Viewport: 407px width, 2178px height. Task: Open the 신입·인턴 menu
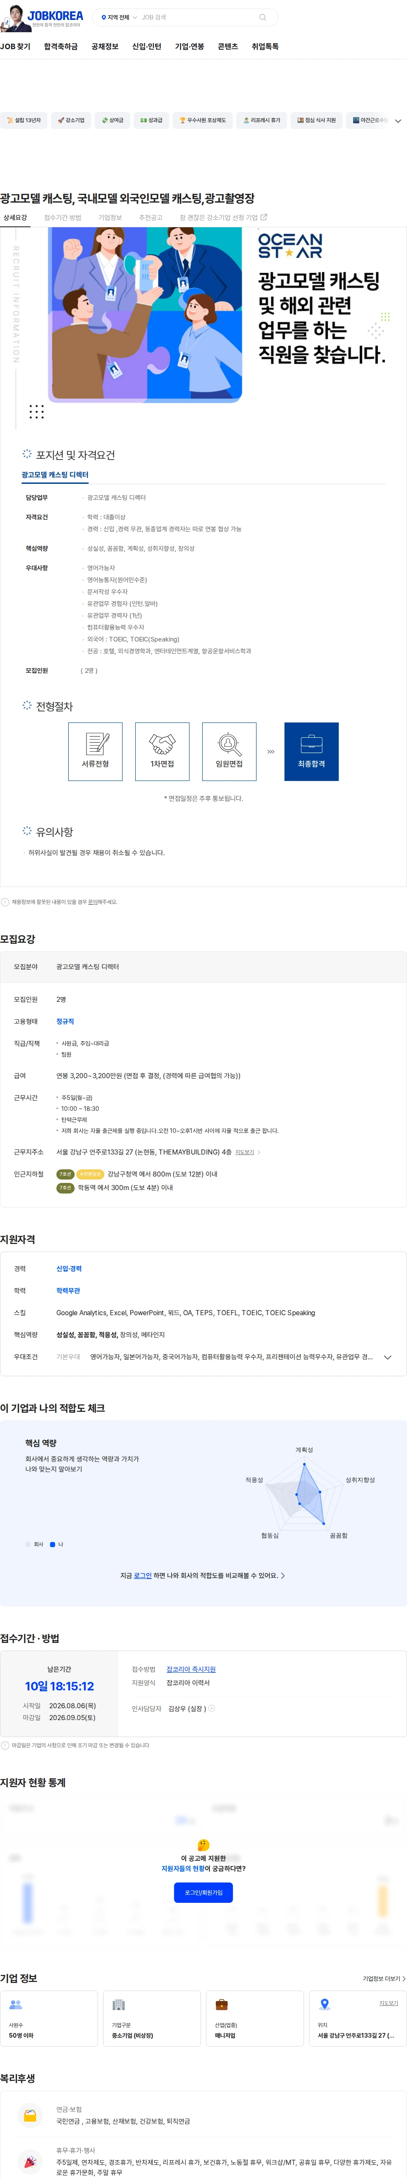(x=146, y=47)
